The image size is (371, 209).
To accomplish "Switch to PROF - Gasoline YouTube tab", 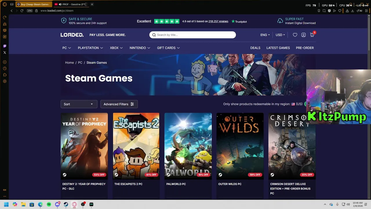I will point(71,4).
